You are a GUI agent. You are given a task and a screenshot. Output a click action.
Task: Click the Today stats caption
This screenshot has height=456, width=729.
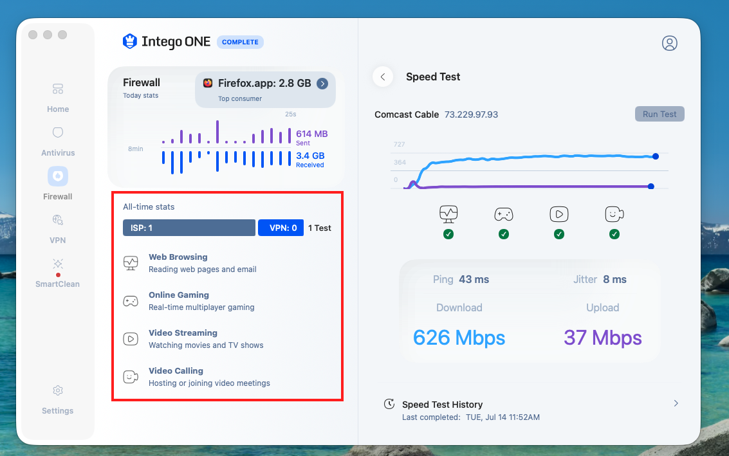[140, 95]
